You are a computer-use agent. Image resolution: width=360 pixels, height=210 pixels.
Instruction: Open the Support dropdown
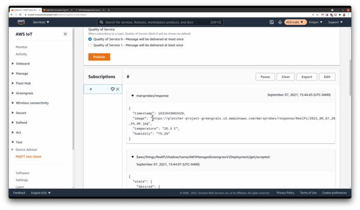tap(335, 22)
